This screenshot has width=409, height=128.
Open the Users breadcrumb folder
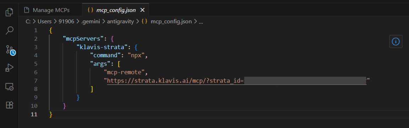click(44, 22)
